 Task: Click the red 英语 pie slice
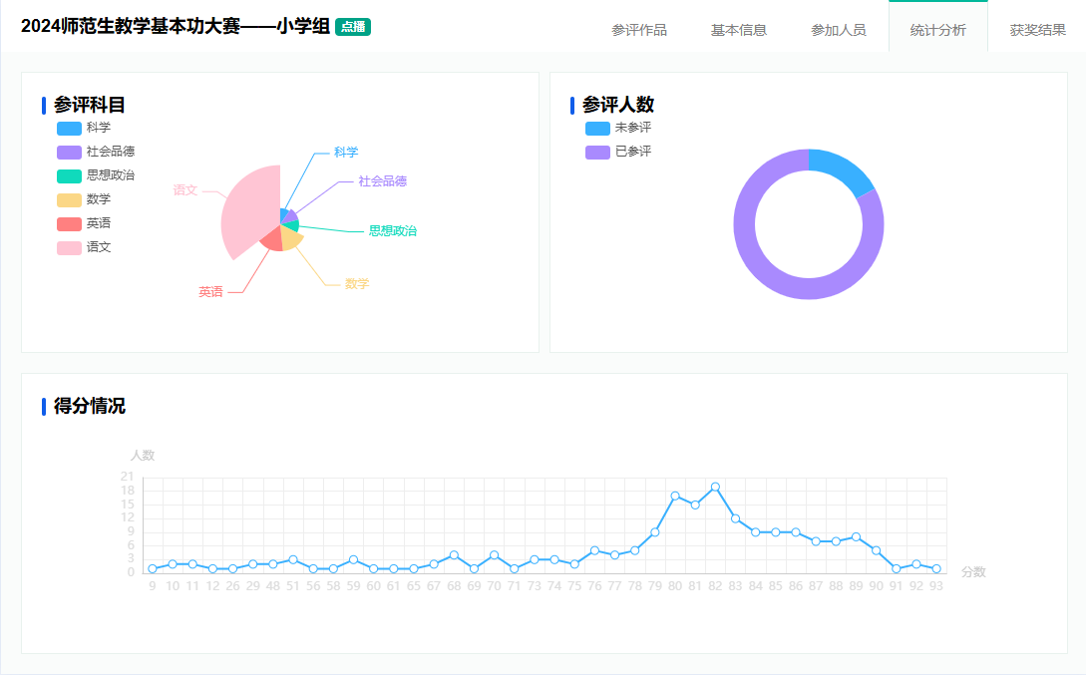tap(271, 240)
